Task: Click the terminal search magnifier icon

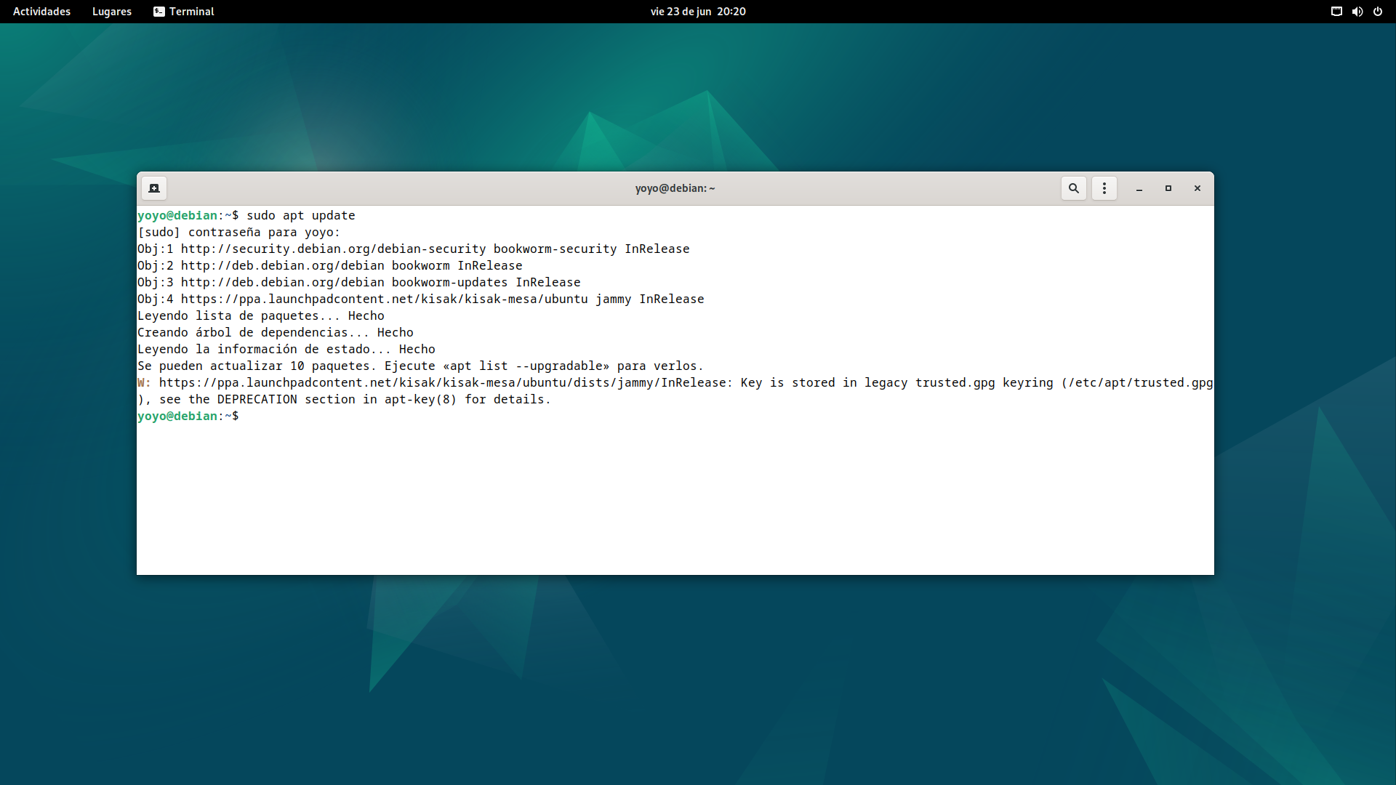Action: click(1073, 188)
